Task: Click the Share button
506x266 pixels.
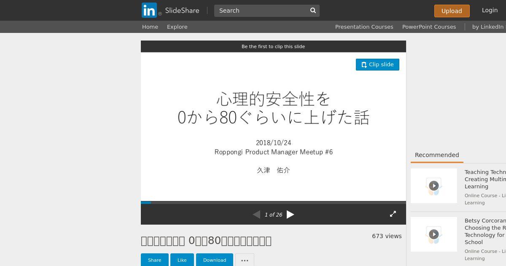Action: 154,260
